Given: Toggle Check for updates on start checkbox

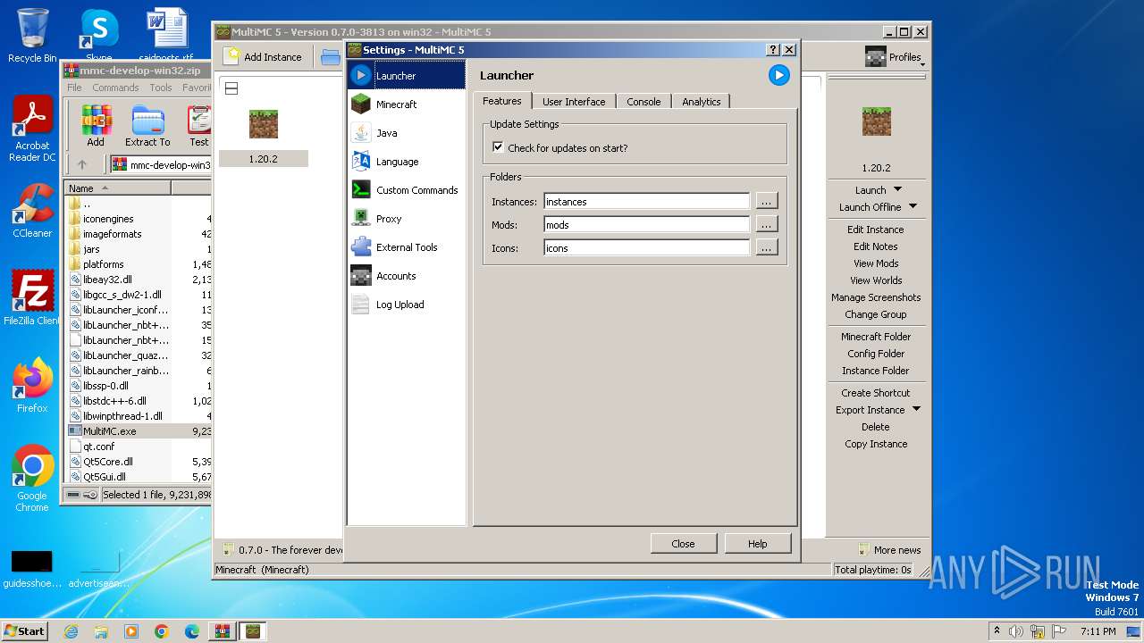Looking at the screenshot, I should 499,147.
